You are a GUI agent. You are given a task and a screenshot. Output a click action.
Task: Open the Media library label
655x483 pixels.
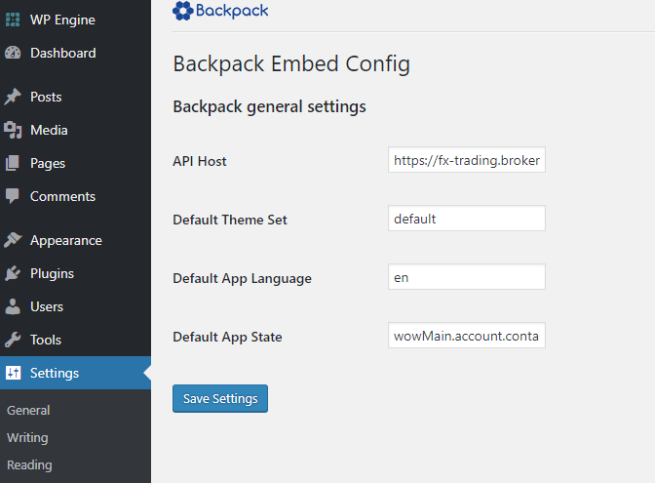(49, 130)
